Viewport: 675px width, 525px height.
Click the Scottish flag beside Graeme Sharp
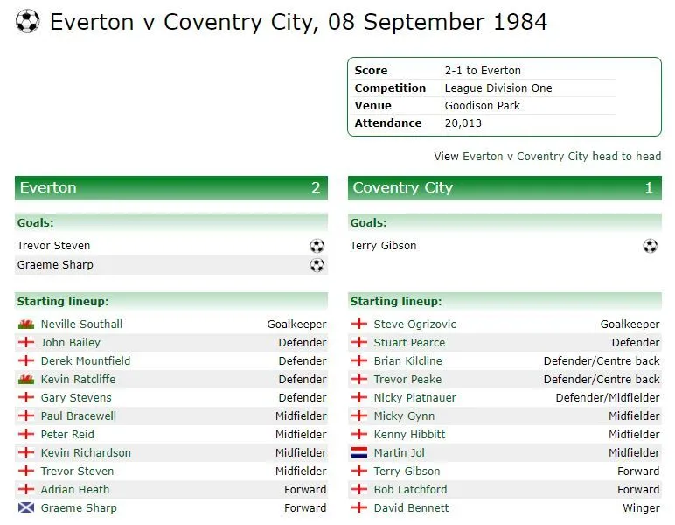[x=26, y=507]
